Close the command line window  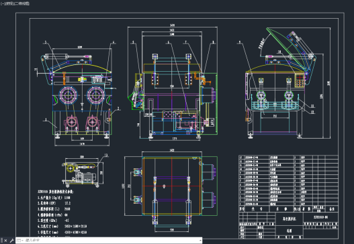point(5,241)
